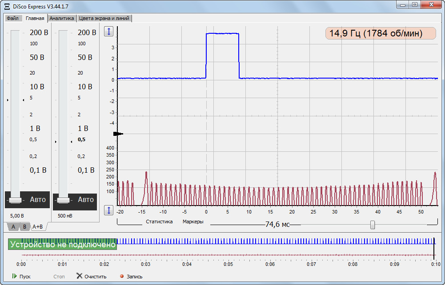
Task: Set the left channel scale to 0,1 В
Action: pyautogui.click(x=38, y=170)
